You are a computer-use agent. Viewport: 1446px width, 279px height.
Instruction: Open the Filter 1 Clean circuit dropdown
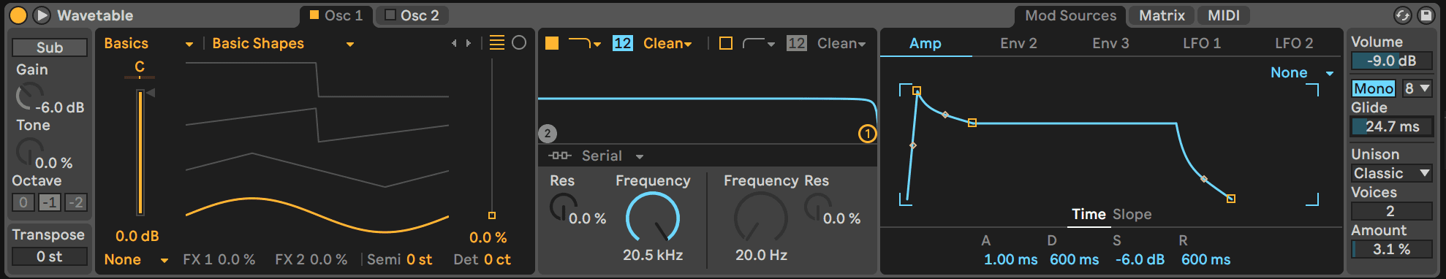[667, 44]
